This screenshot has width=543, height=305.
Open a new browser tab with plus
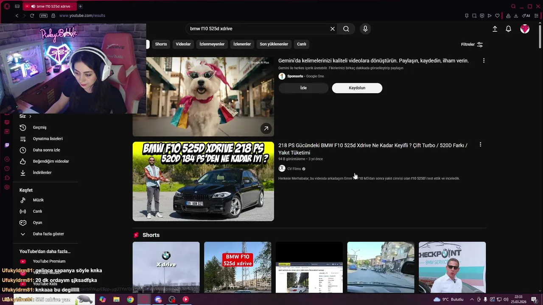click(x=80, y=6)
